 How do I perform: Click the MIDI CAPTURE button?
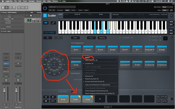(x=162, y=97)
